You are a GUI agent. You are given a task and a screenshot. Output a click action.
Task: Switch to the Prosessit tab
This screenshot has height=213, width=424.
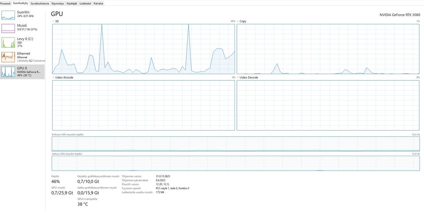tap(5, 4)
